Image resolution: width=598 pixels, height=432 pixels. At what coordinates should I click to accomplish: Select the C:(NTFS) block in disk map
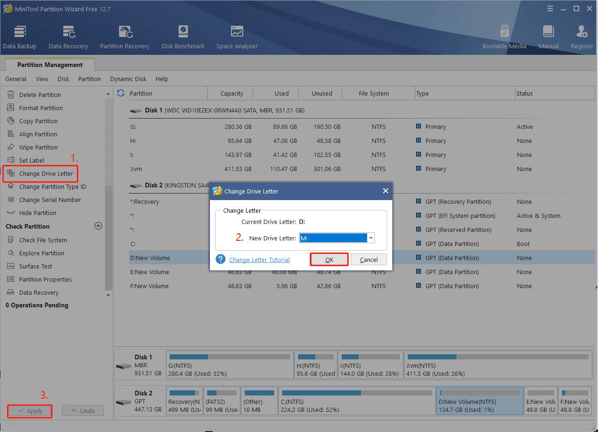tap(357, 401)
